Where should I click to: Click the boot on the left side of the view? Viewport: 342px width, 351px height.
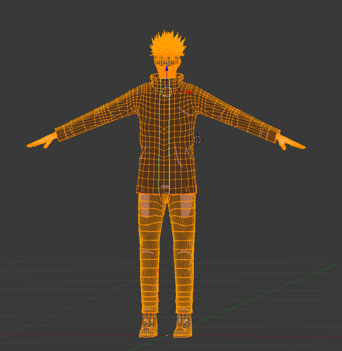click(148, 325)
